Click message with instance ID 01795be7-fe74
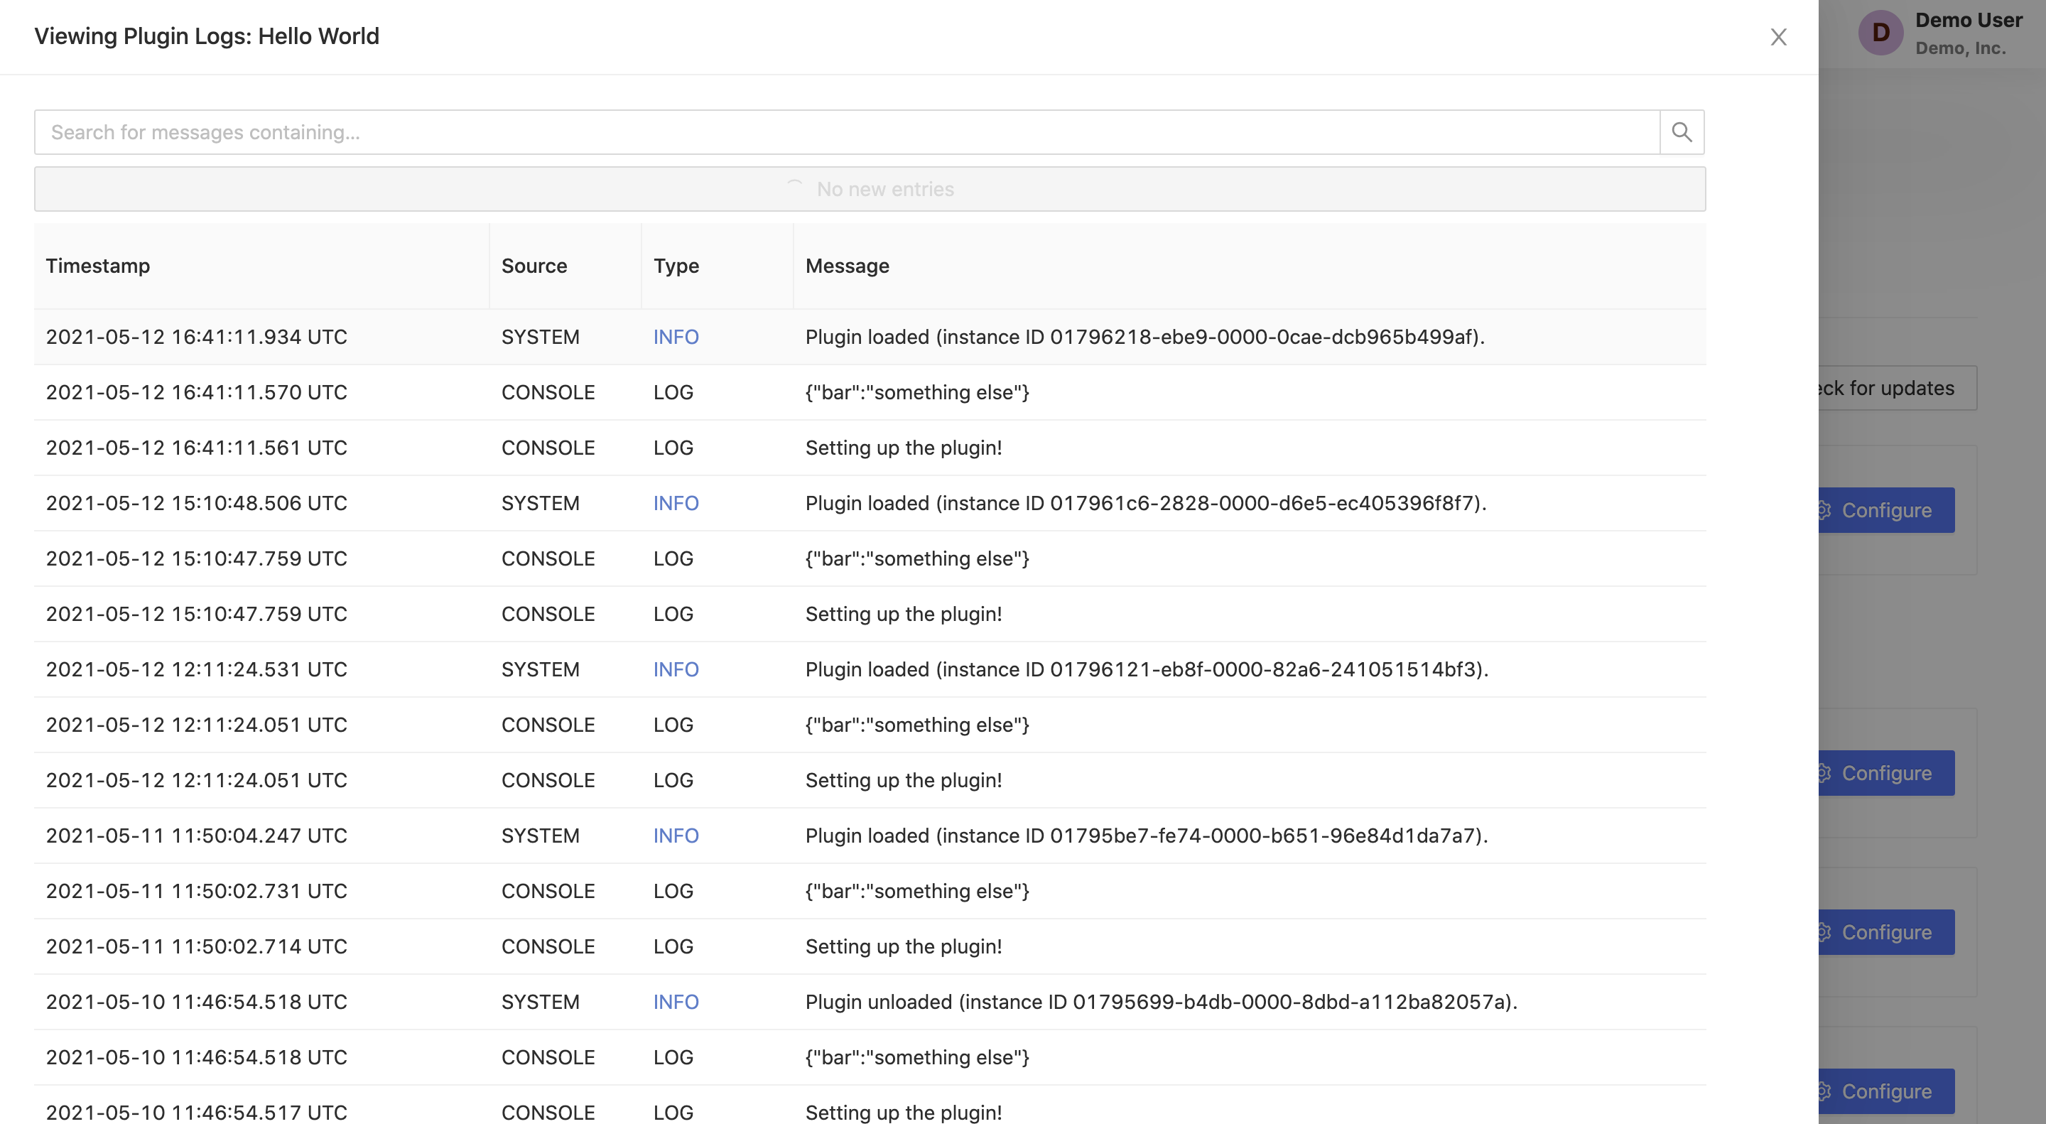 tap(1146, 836)
